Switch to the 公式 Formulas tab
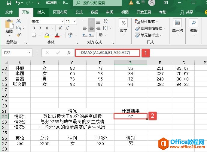207x152 pixels. pos(79,12)
